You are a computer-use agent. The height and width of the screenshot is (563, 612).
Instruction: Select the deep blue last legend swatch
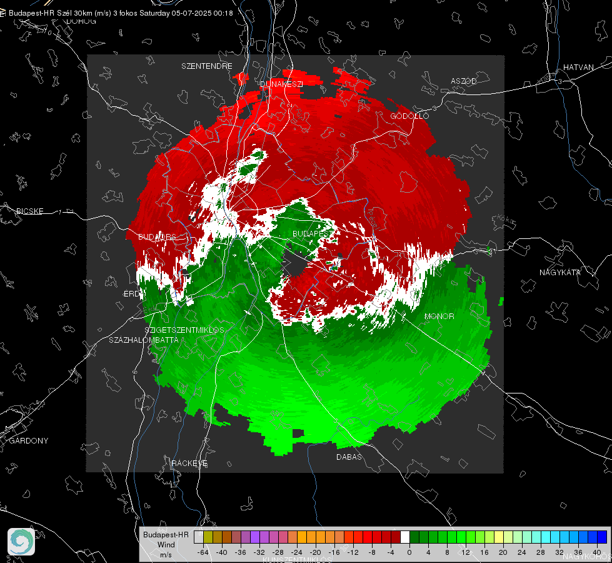click(602, 537)
